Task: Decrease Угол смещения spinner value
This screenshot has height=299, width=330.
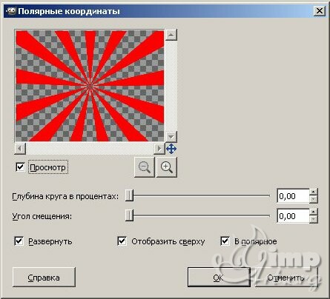Action: [x=313, y=219]
